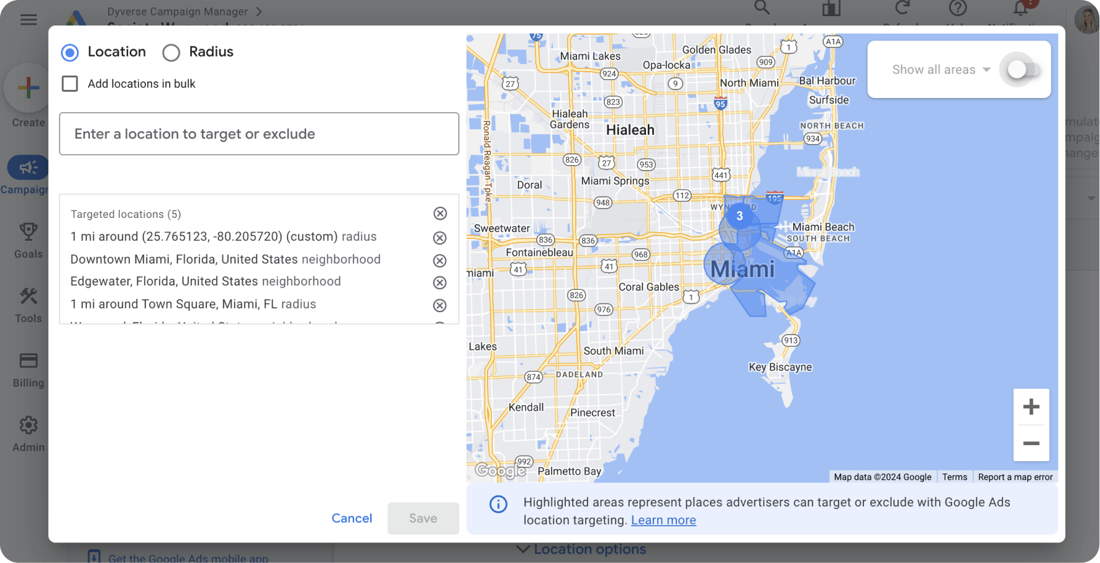Remove Downtown Miami from targeted locations

(x=440, y=261)
